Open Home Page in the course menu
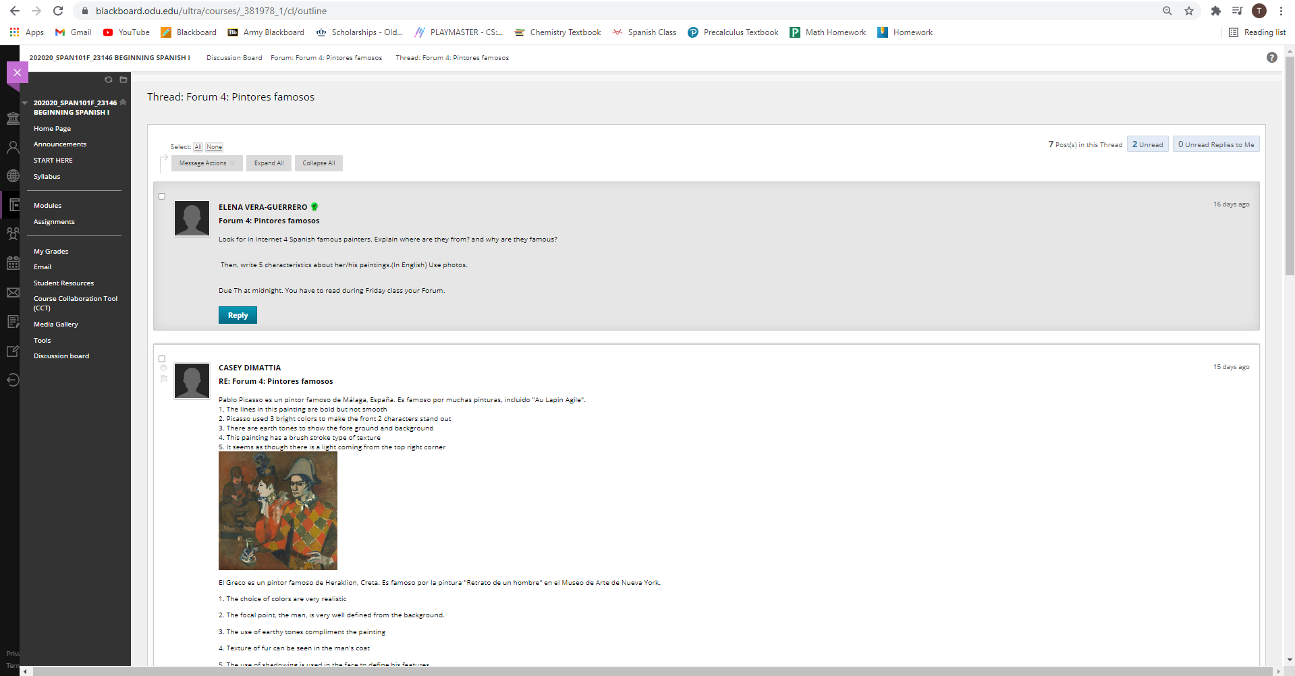Image resolution: width=1295 pixels, height=676 pixels. tap(52, 129)
